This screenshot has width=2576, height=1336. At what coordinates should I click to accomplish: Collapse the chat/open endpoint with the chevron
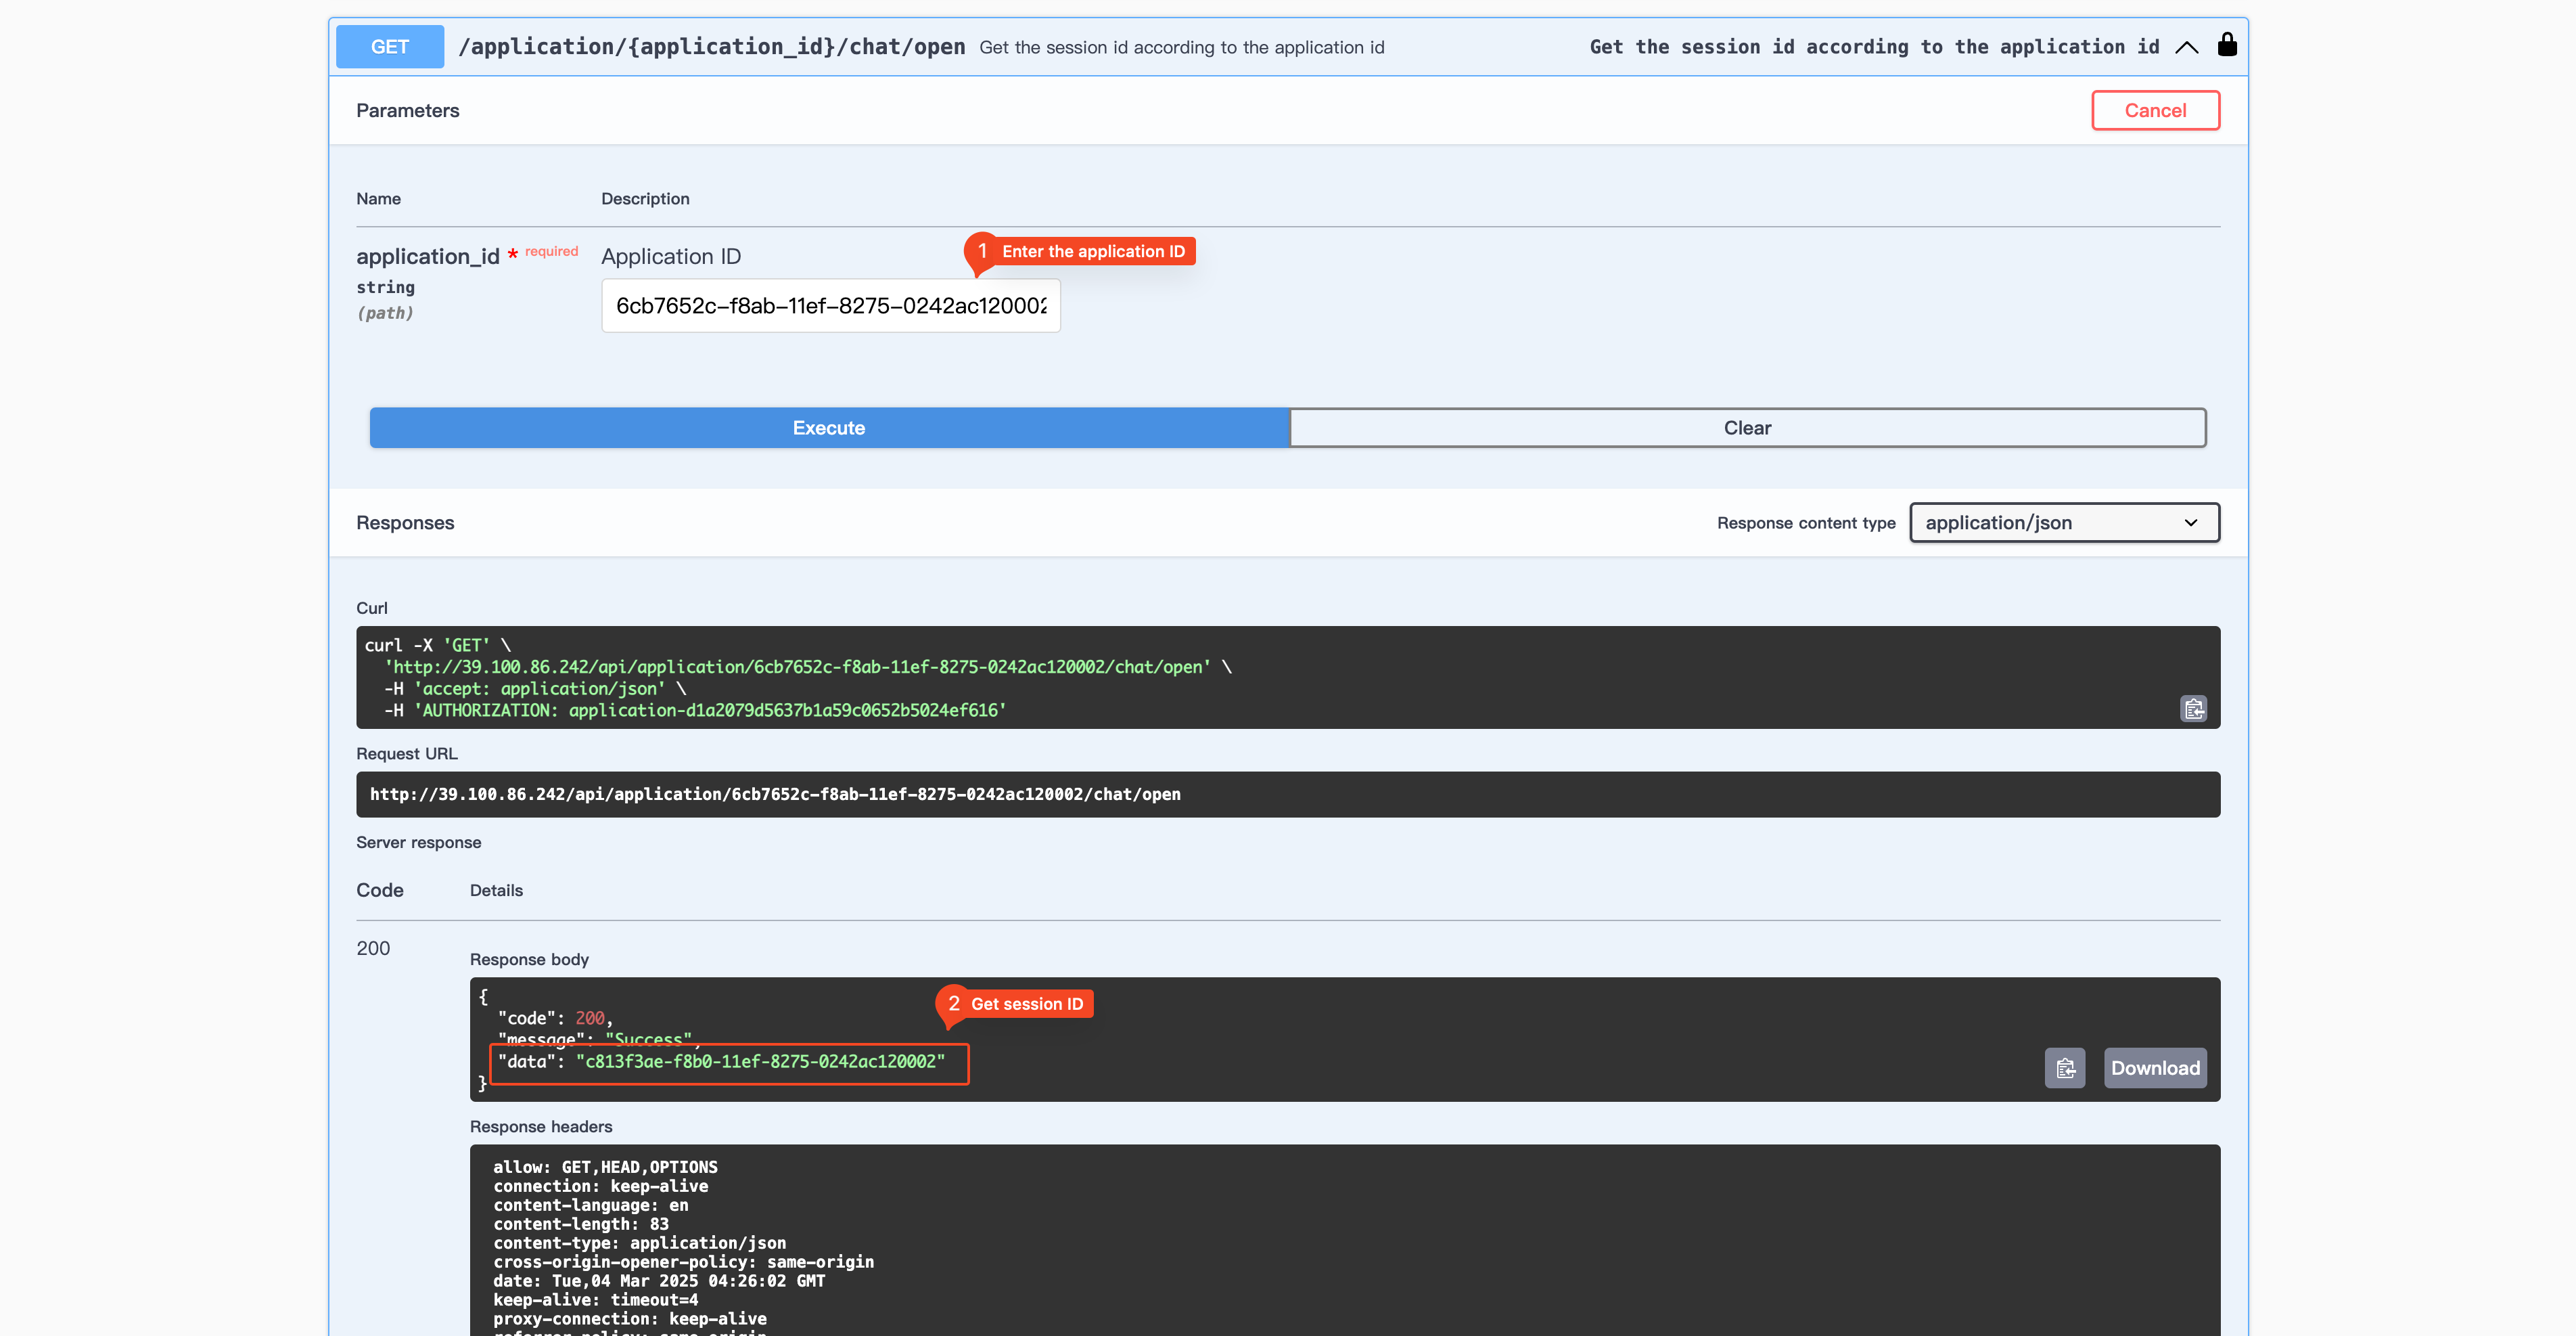(x=2187, y=47)
